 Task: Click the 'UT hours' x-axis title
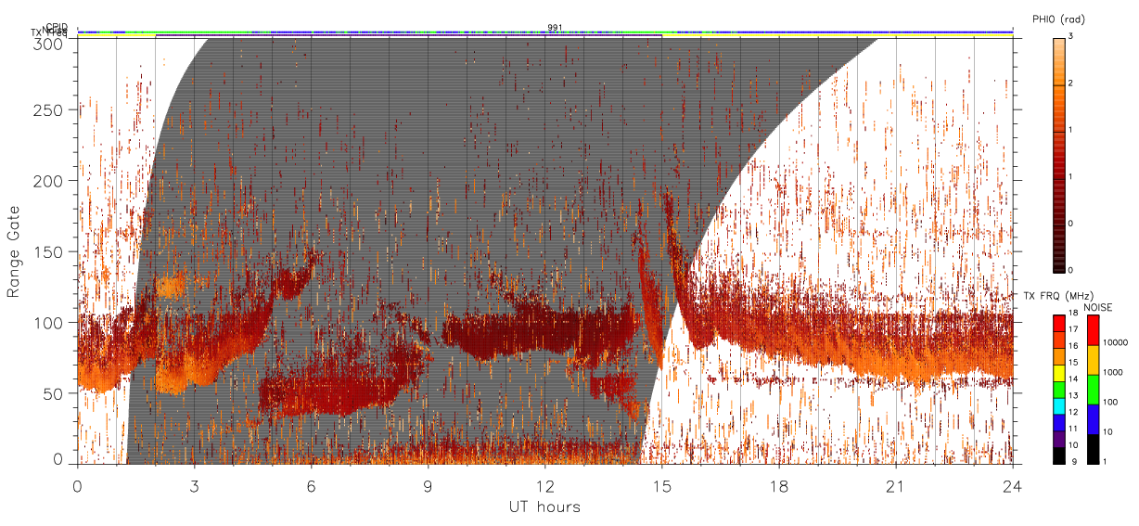[x=544, y=507]
